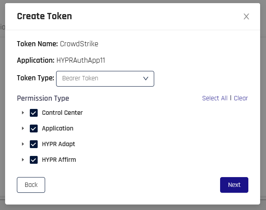
Task: Uncheck the Application permission checkbox
Action: [x=34, y=129]
